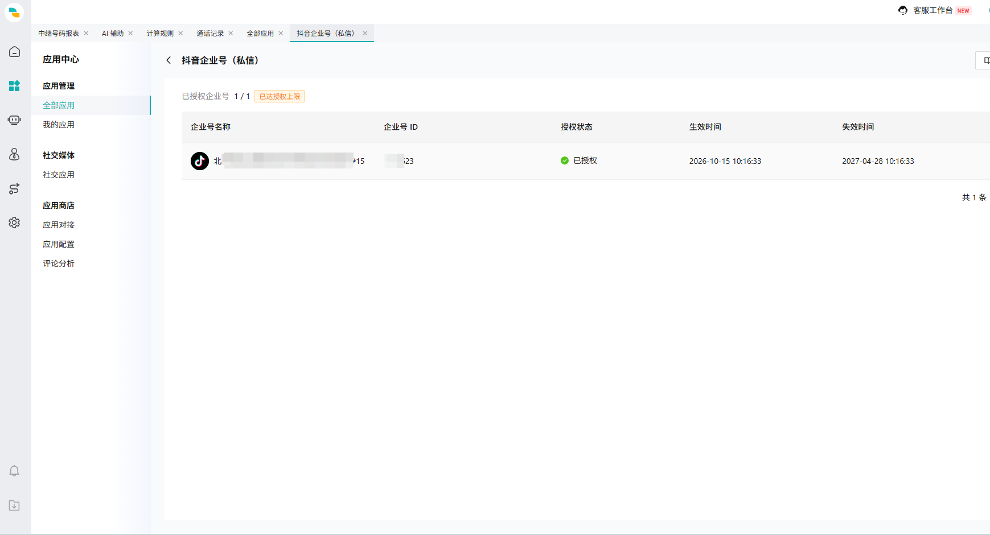Open the application center grid icon
990x535 pixels.
15,86
